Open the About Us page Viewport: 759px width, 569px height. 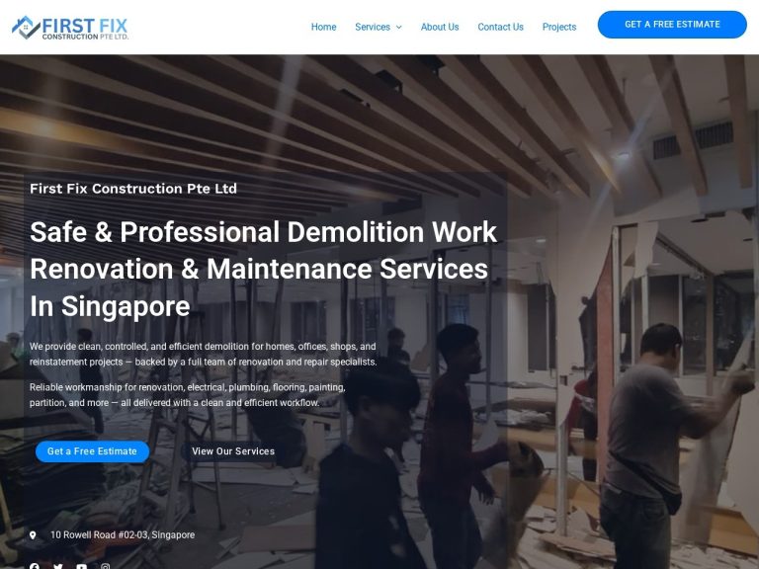pos(440,27)
